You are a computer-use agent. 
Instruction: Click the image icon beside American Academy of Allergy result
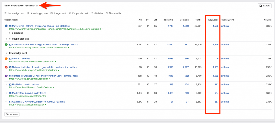click(x=10, y=45)
